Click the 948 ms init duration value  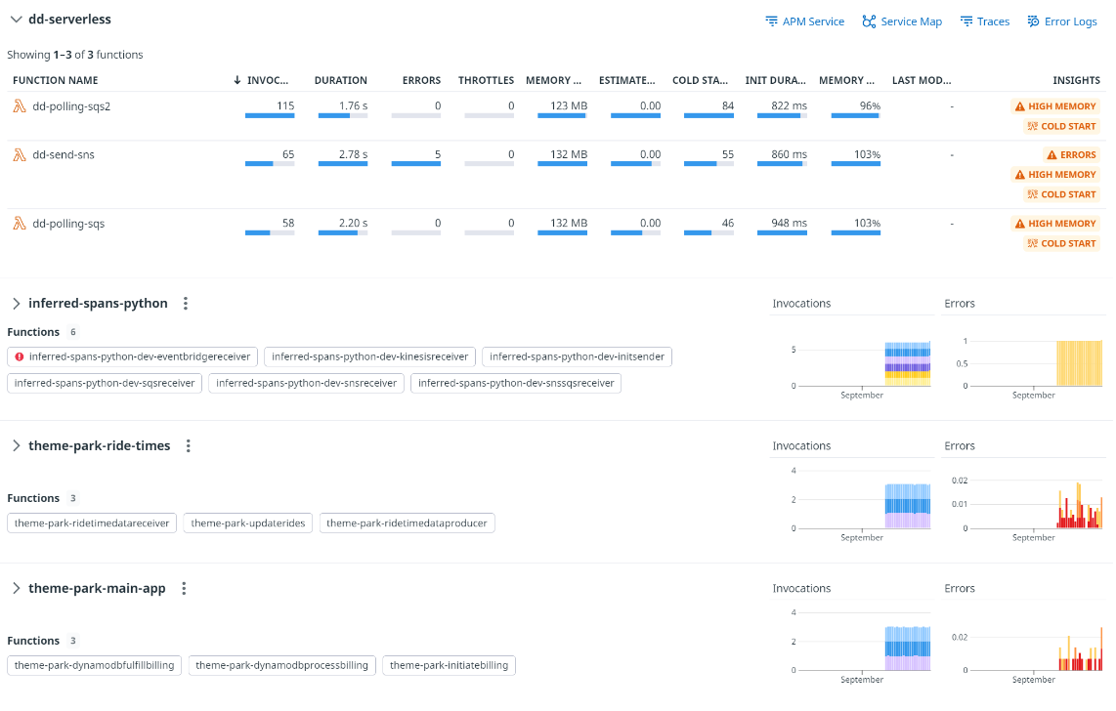click(x=790, y=224)
